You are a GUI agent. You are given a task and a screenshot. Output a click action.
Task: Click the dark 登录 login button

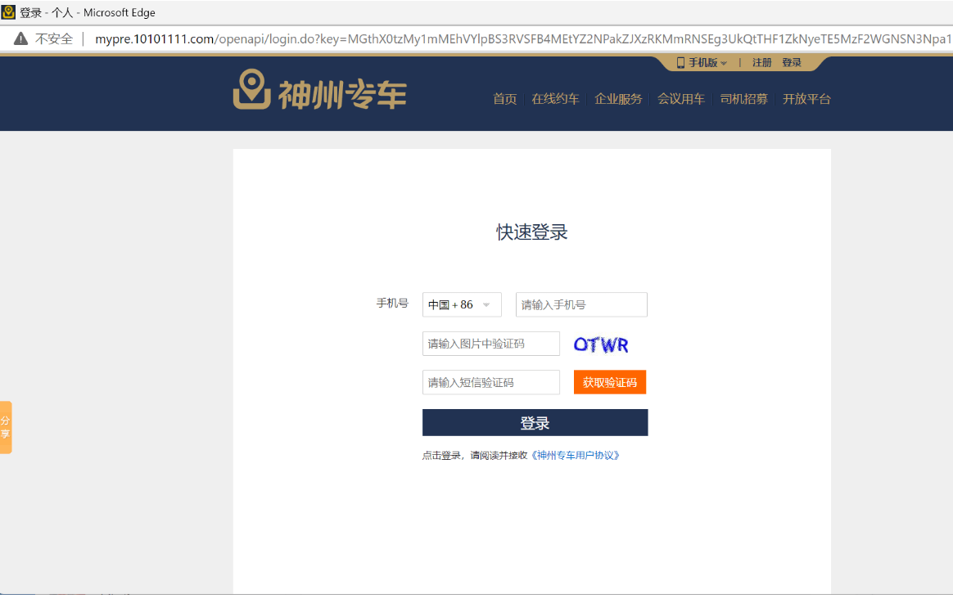click(535, 422)
